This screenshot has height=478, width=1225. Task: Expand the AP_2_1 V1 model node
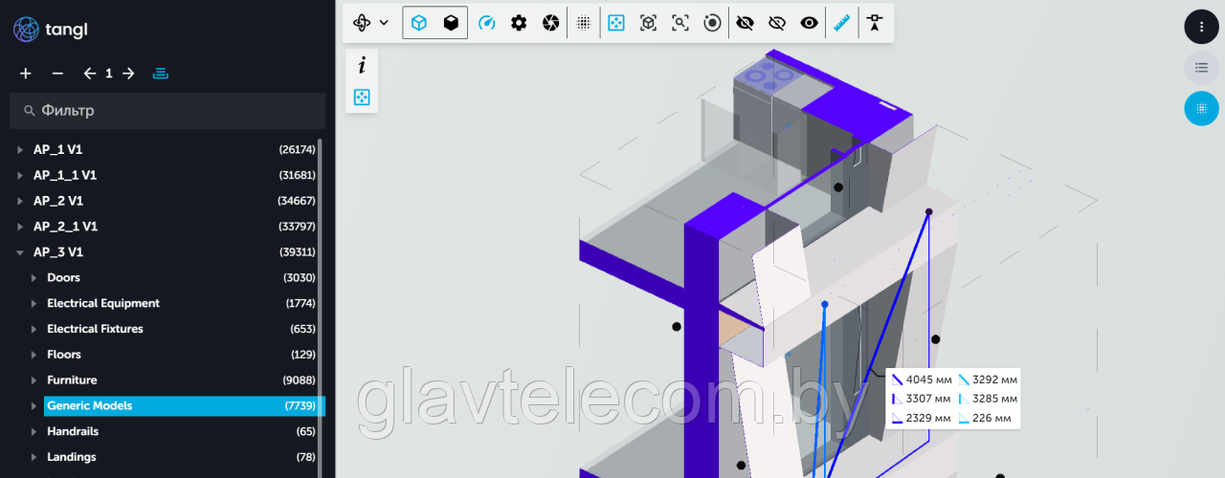(20, 227)
